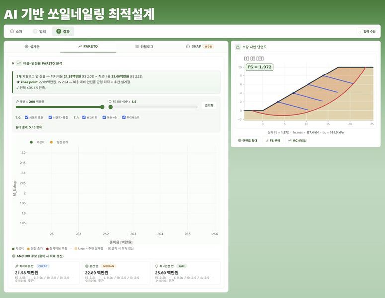
Task: Click the trend icon on MC 신뢰성 button
Action: pyautogui.click(x=290, y=141)
